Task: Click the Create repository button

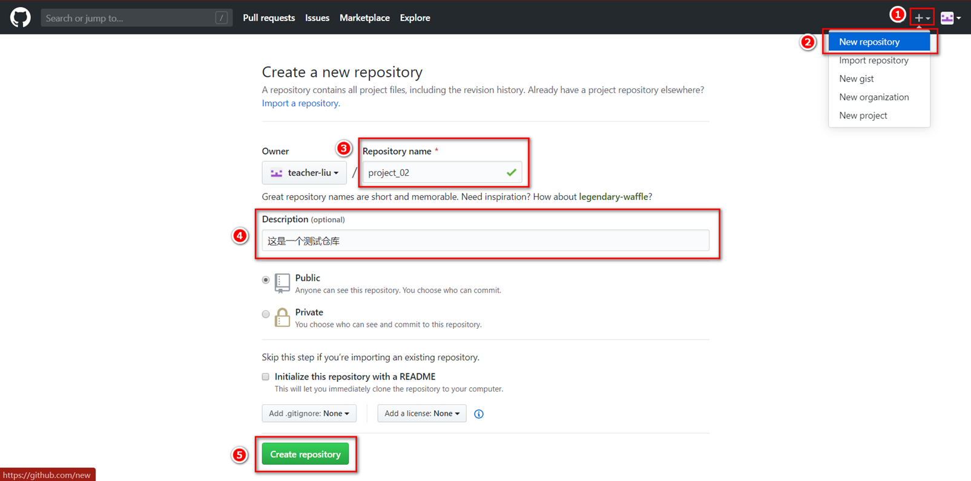Action: [306, 454]
